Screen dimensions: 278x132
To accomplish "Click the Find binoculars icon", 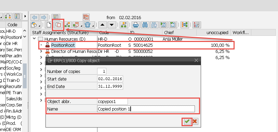I will 145,25.
